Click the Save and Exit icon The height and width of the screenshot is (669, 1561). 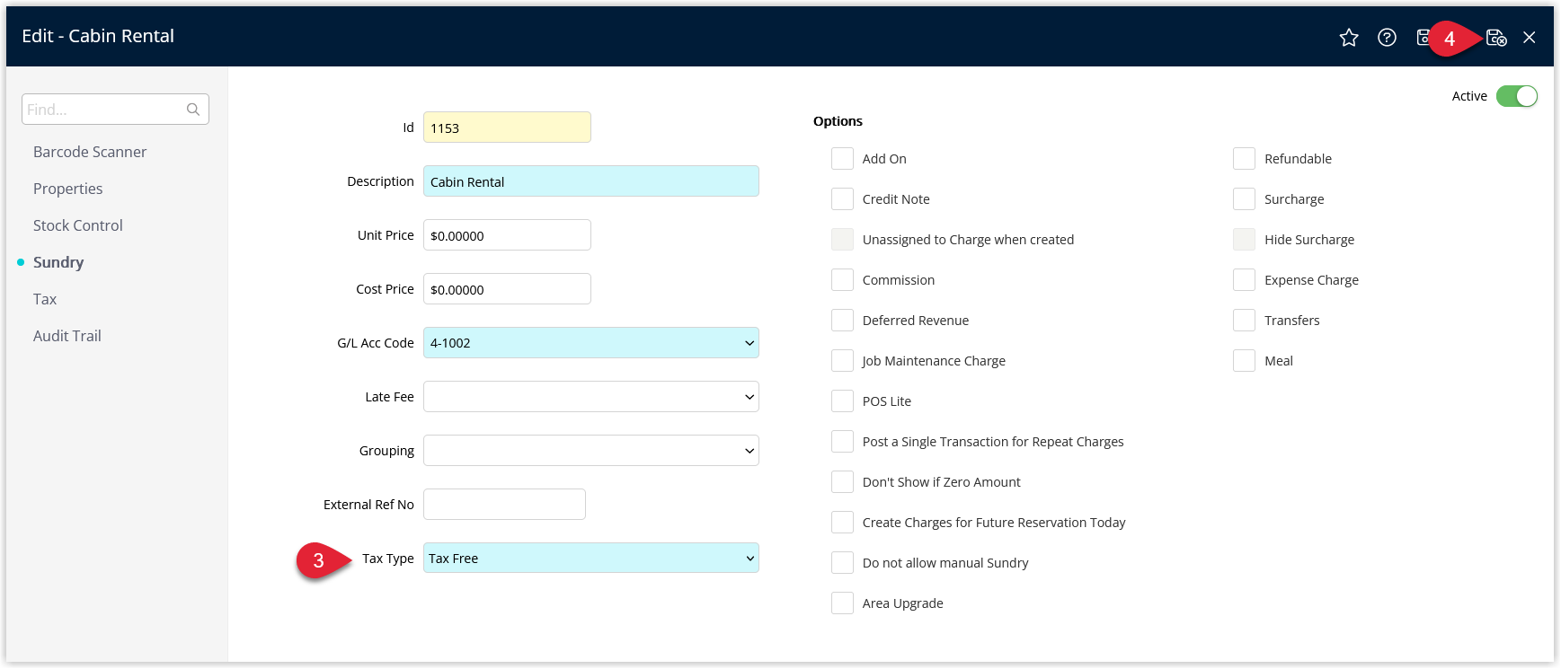point(1496,38)
